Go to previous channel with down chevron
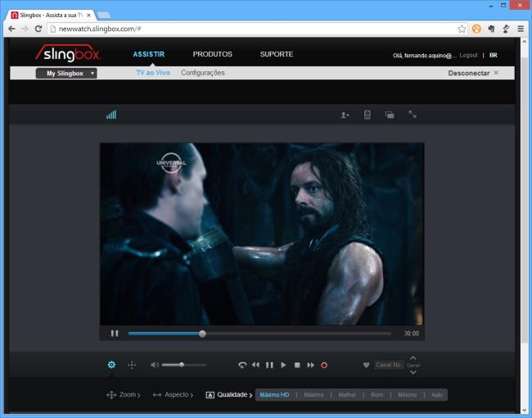Image resolution: width=532 pixels, height=418 pixels. 413,372
